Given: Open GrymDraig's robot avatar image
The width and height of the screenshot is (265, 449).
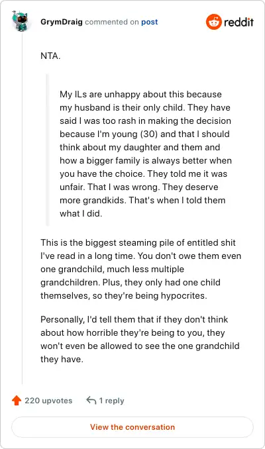Looking at the screenshot, I should 20,21.
